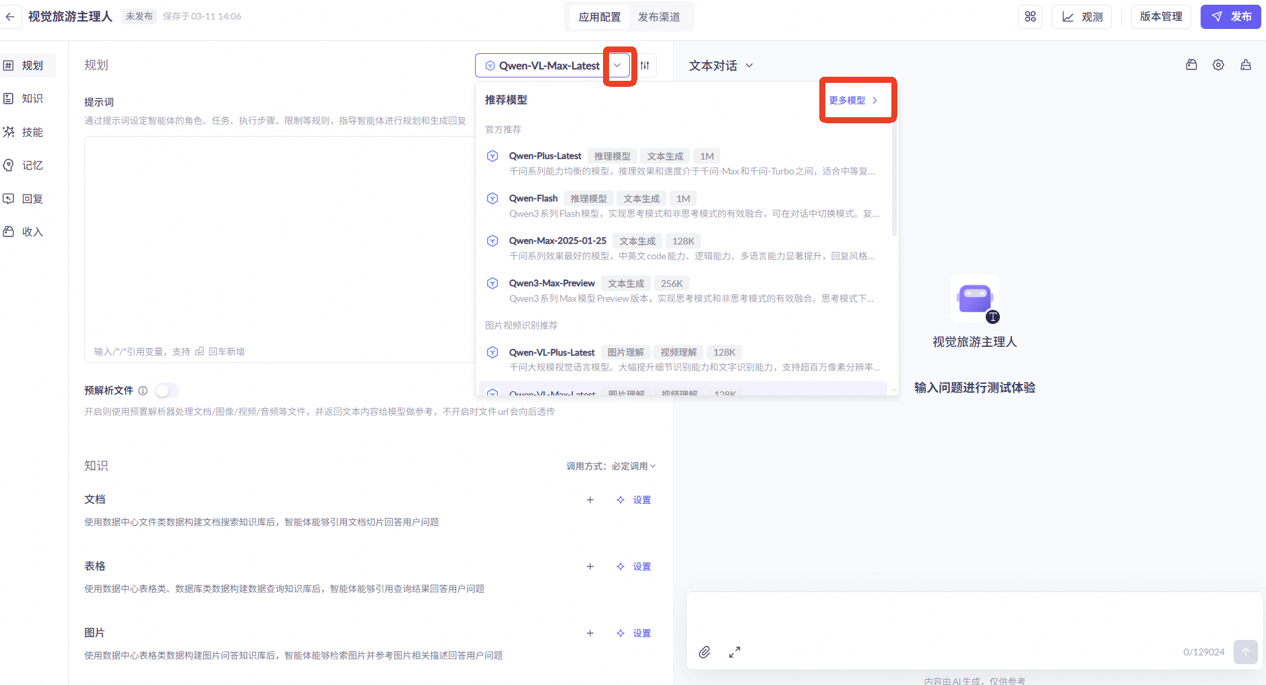1266x685 pixels.
Task: Click the 视觉旅游主理人 bot avatar
Action: [975, 298]
